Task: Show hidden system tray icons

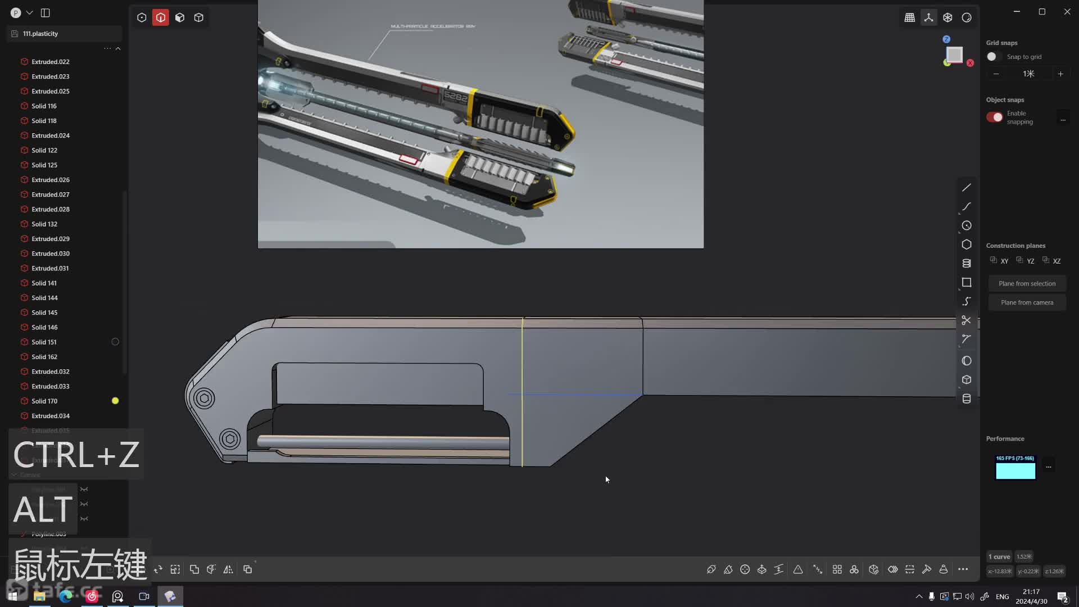Action: (x=919, y=596)
